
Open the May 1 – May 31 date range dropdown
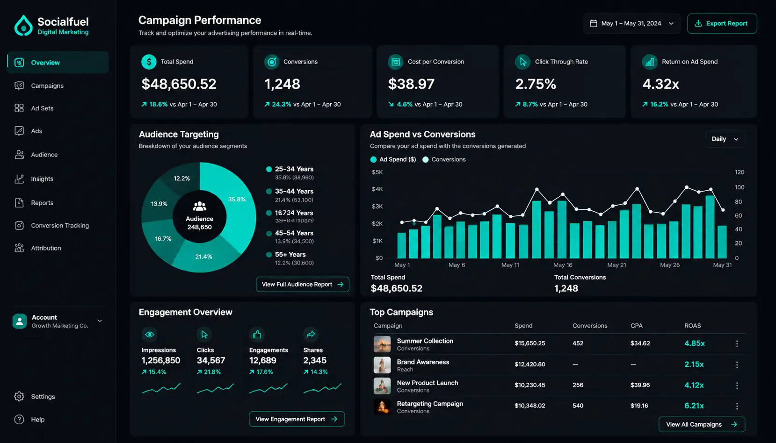(x=631, y=23)
